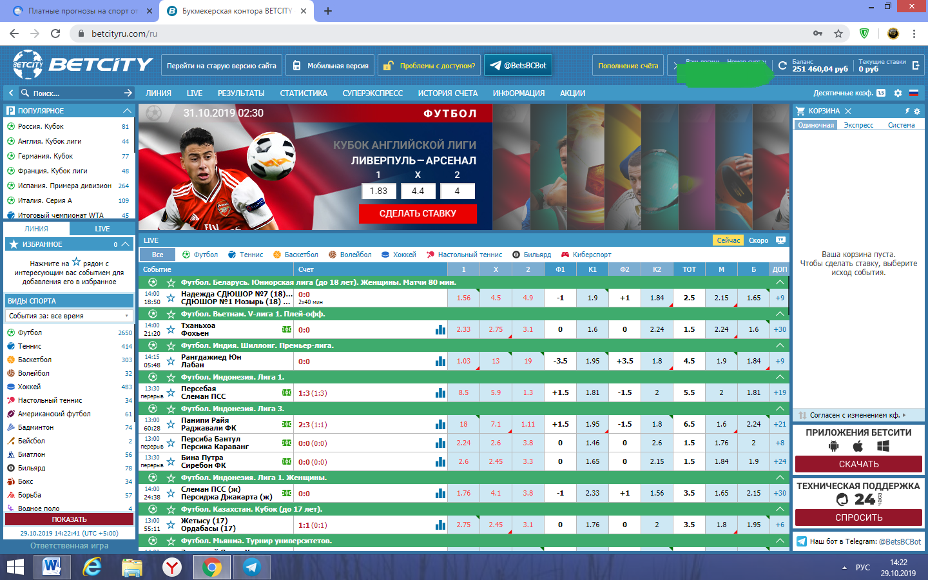Screen dimensions: 928x580
Task: Expand +30 extra markets for Тханьхоа
Action: pos(780,329)
